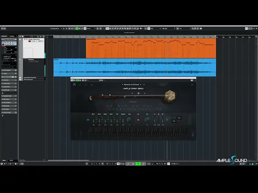Select the Ample China Erhu track in the track list
Viewport: 258px width, 193px height.
tap(34, 48)
